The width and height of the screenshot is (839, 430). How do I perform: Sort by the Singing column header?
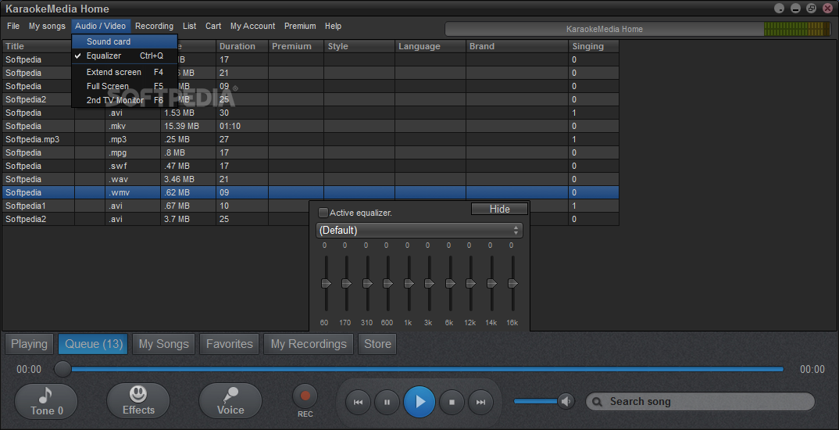594,46
